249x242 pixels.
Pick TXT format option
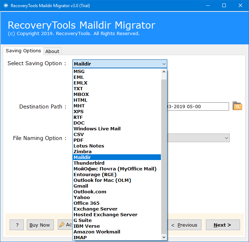(x=117, y=89)
